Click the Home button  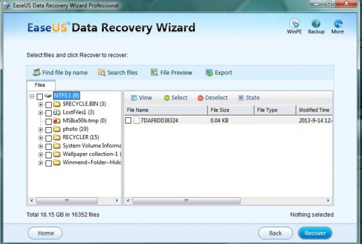pyautogui.click(x=45, y=233)
